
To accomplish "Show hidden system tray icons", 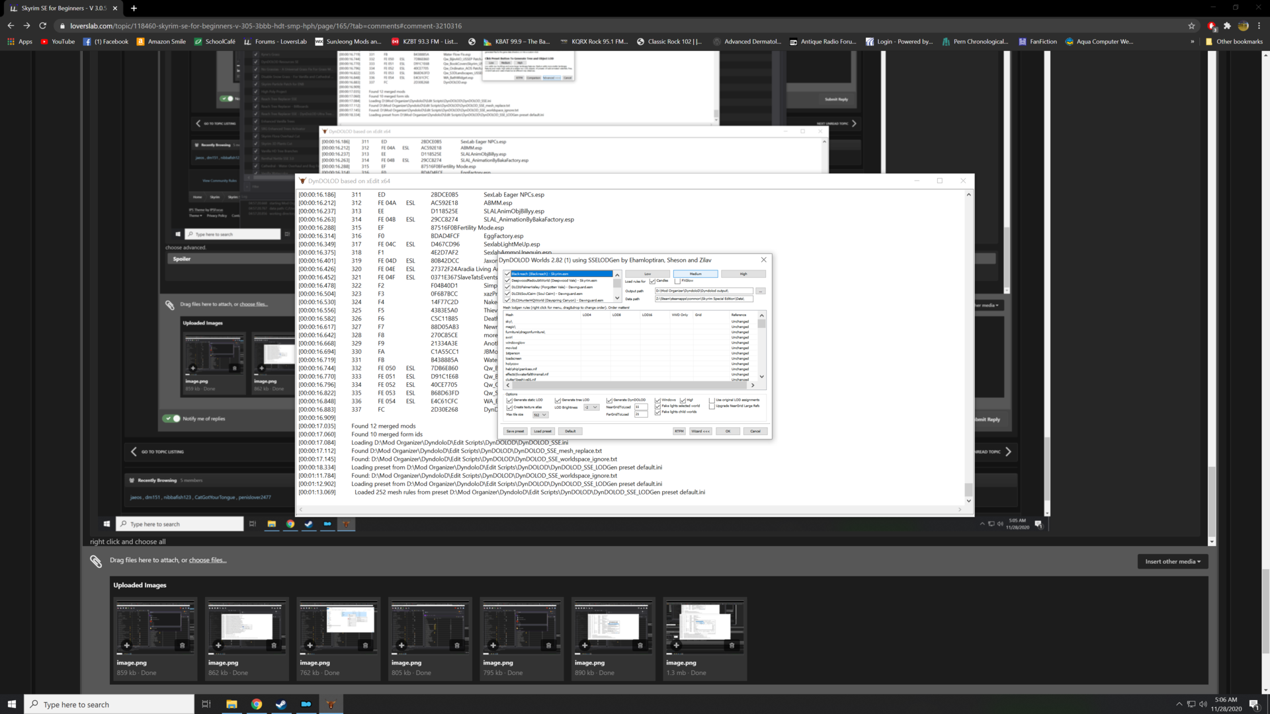I will 1179,704.
